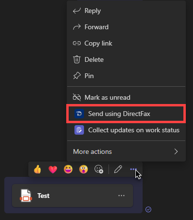Click the purple work status updates icon
This screenshot has width=193, height=220.
pos(79,130)
